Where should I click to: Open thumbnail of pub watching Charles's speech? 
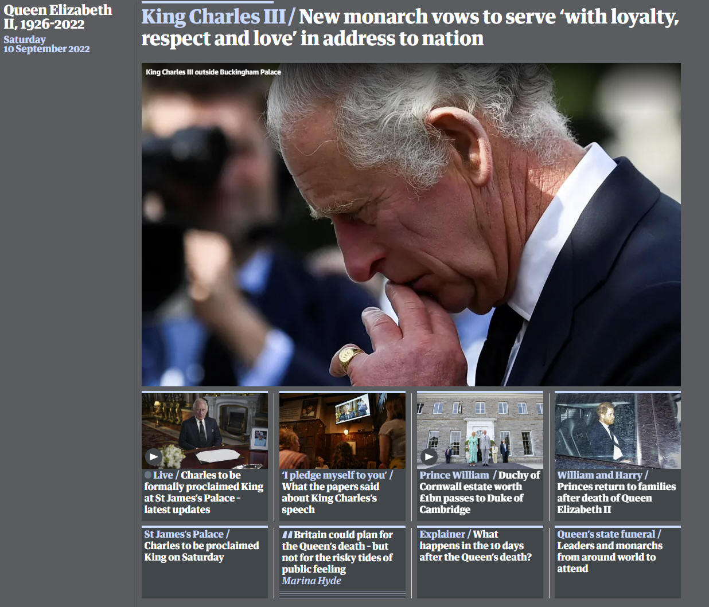342,430
